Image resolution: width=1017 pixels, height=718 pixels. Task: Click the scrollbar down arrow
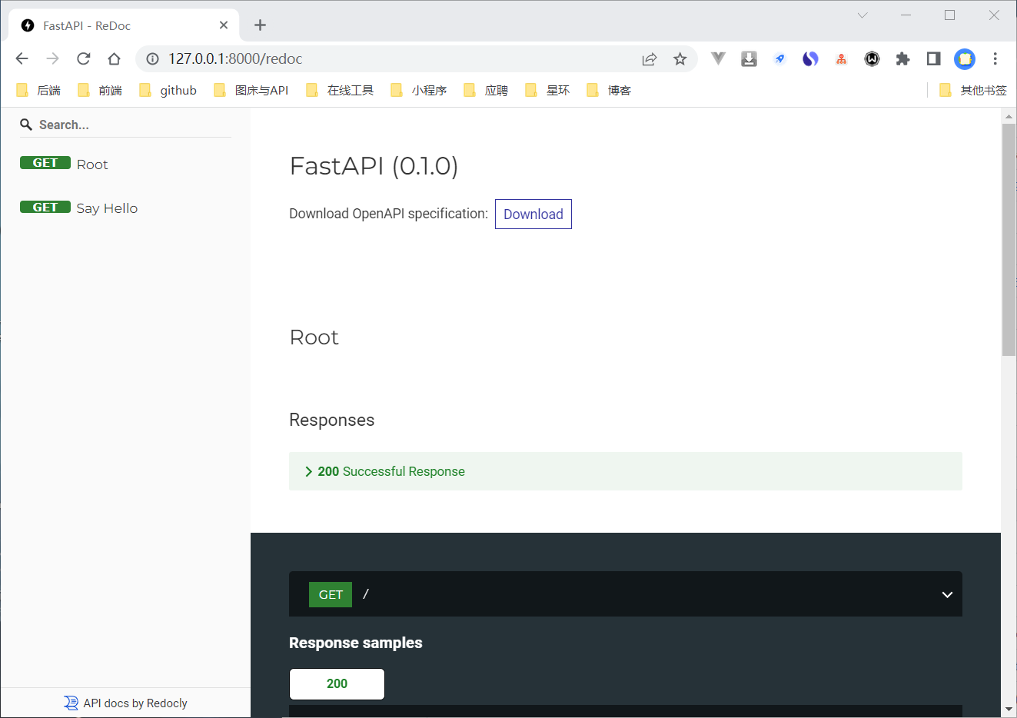point(1009,709)
